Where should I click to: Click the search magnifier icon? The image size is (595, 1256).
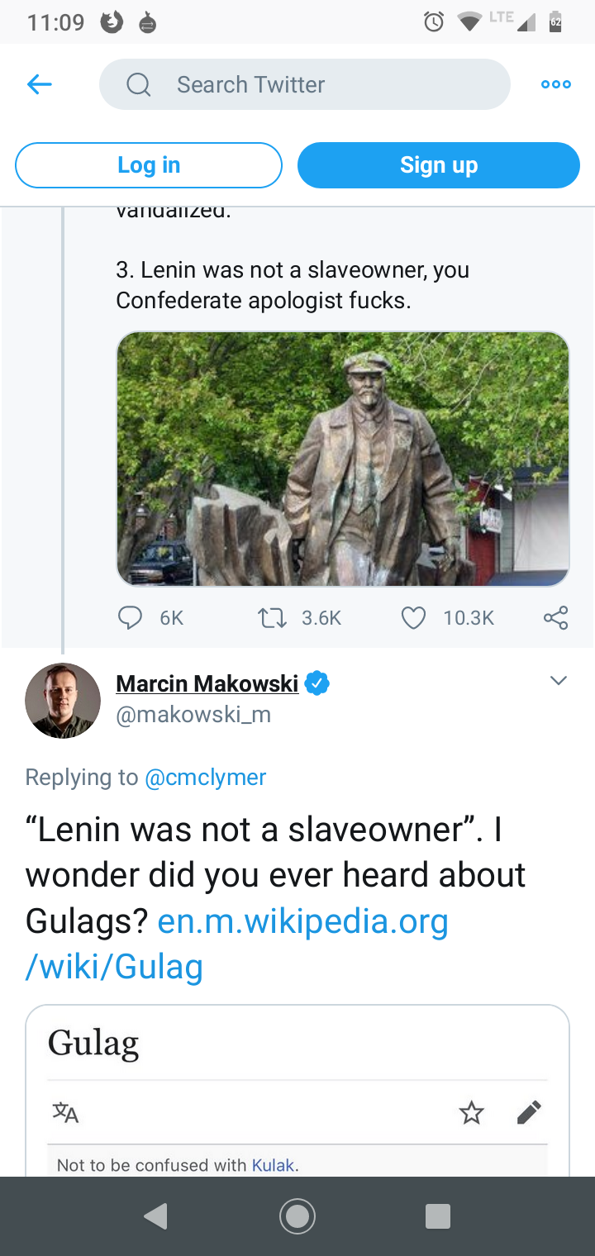(138, 83)
